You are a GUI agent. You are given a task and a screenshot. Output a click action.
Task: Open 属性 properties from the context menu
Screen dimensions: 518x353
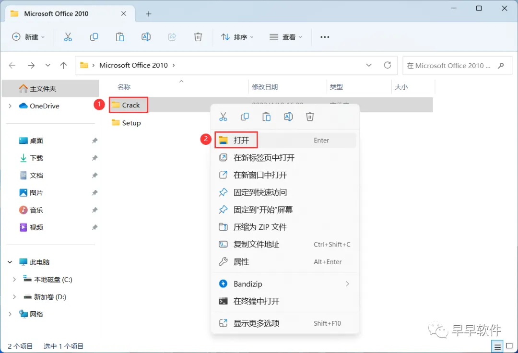point(285,262)
